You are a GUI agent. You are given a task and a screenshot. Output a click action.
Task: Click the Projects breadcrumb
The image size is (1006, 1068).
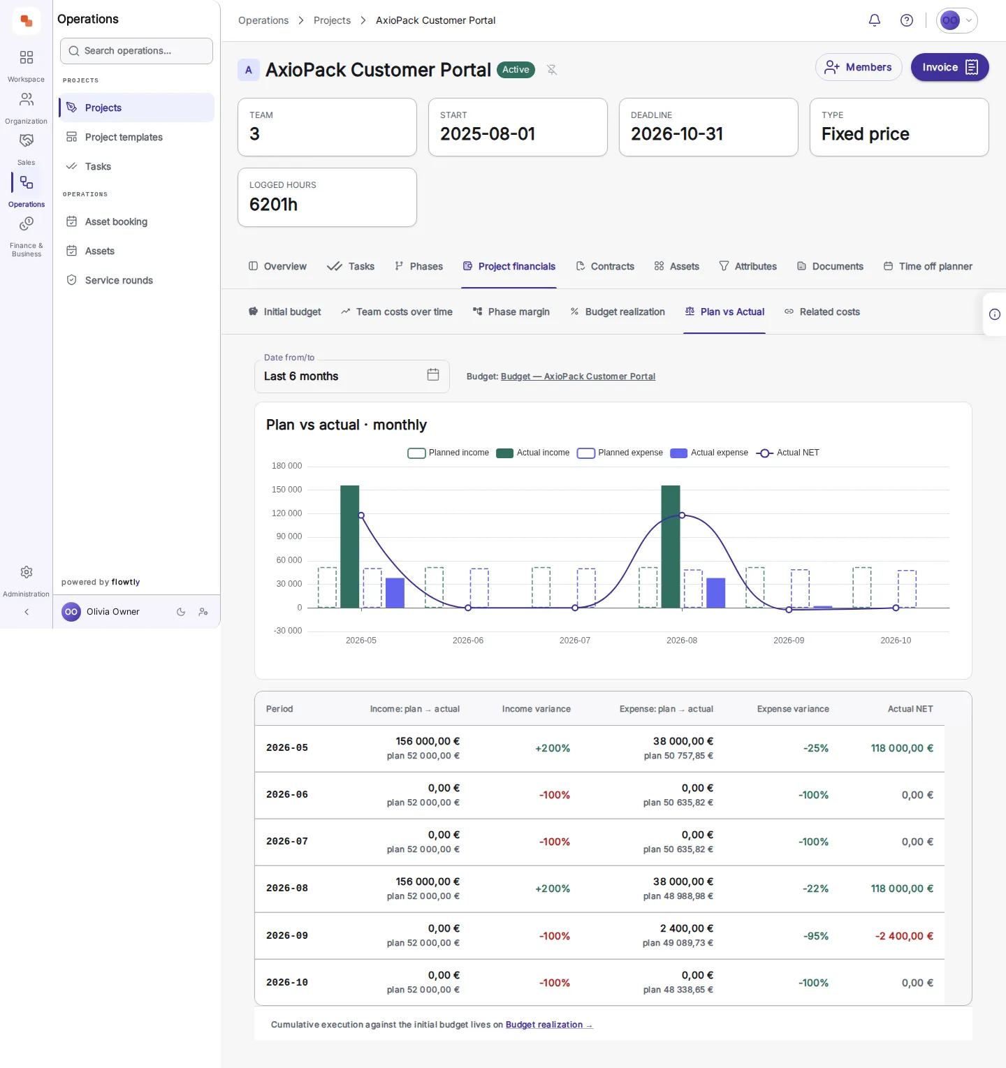[x=332, y=20]
